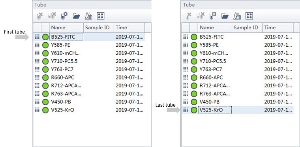Click green status circle of B525-FITC, left panel
Image resolution: width=300 pixels, height=147 pixels.
tap(45, 37)
